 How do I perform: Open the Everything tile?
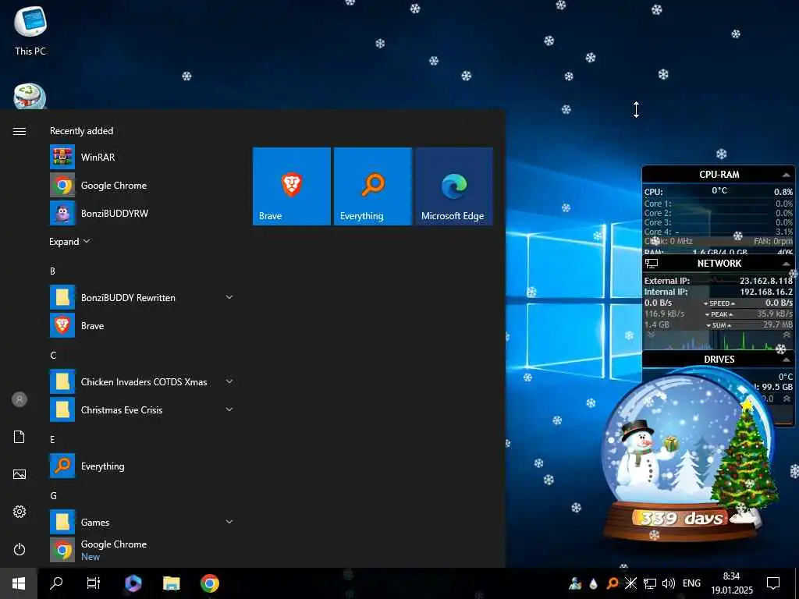coord(373,186)
